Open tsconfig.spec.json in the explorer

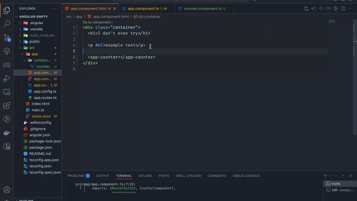pos(37,173)
